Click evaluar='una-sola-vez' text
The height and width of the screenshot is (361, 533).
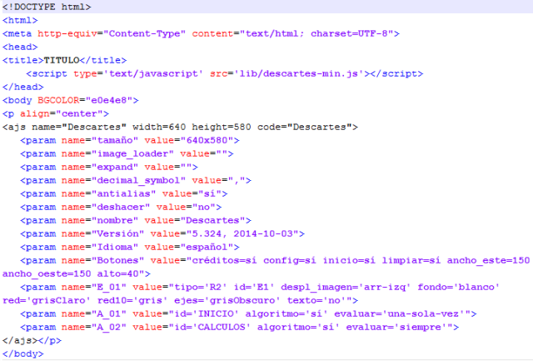[399, 313]
